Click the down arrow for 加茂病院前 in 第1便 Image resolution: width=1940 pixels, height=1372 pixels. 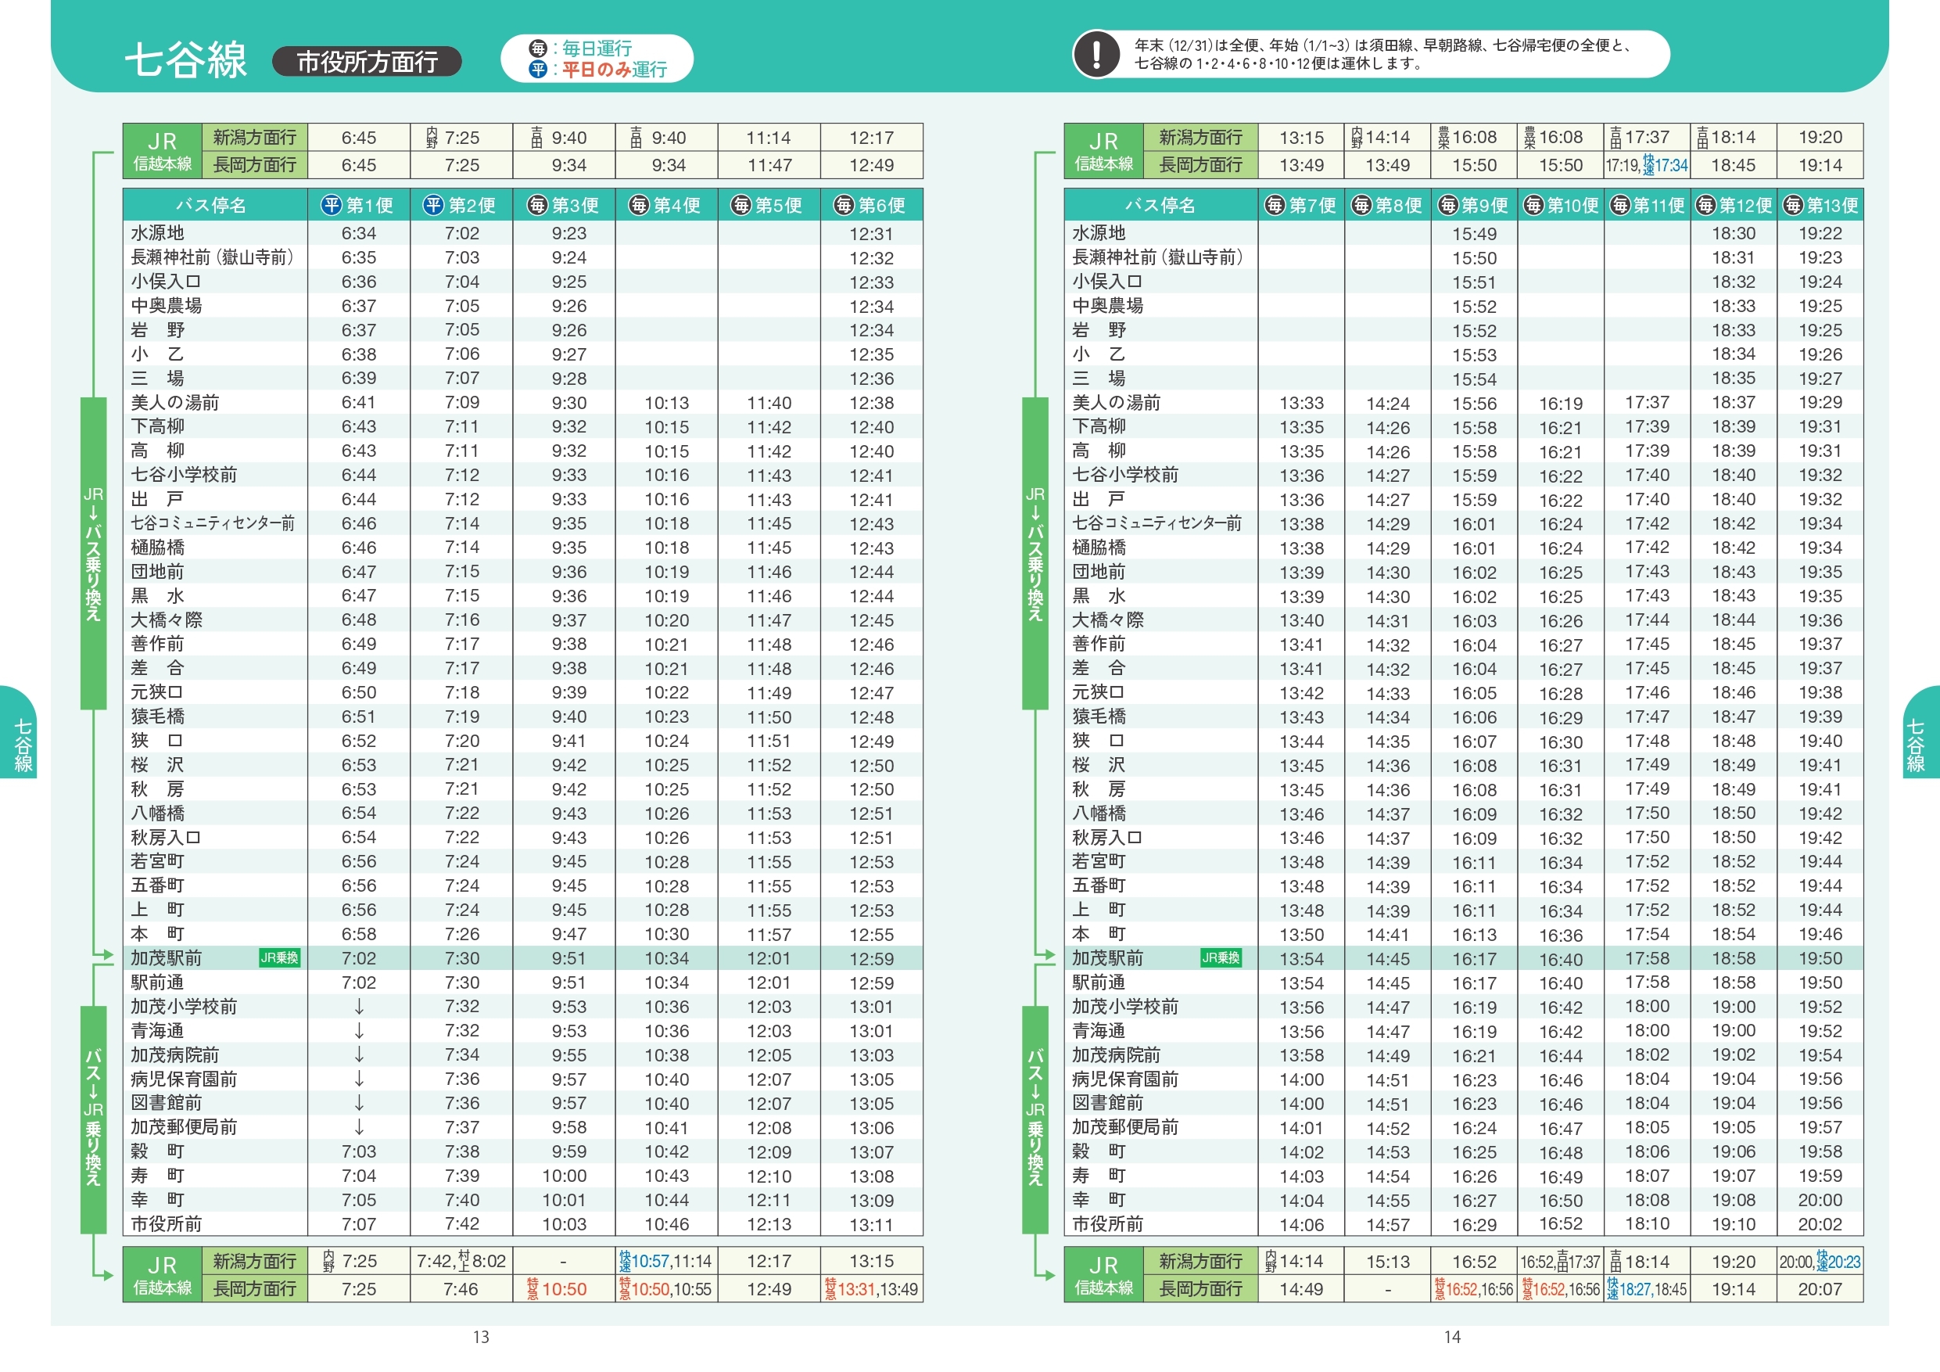(x=359, y=1055)
